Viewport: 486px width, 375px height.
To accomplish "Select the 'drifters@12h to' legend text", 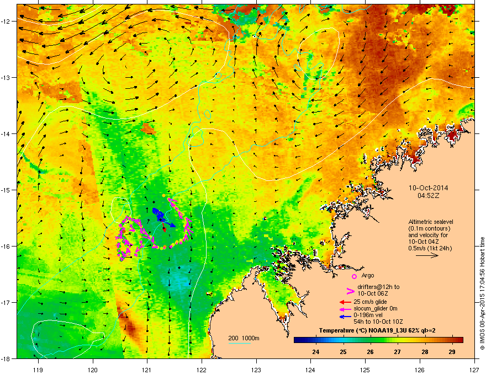I will click(378, 287).
